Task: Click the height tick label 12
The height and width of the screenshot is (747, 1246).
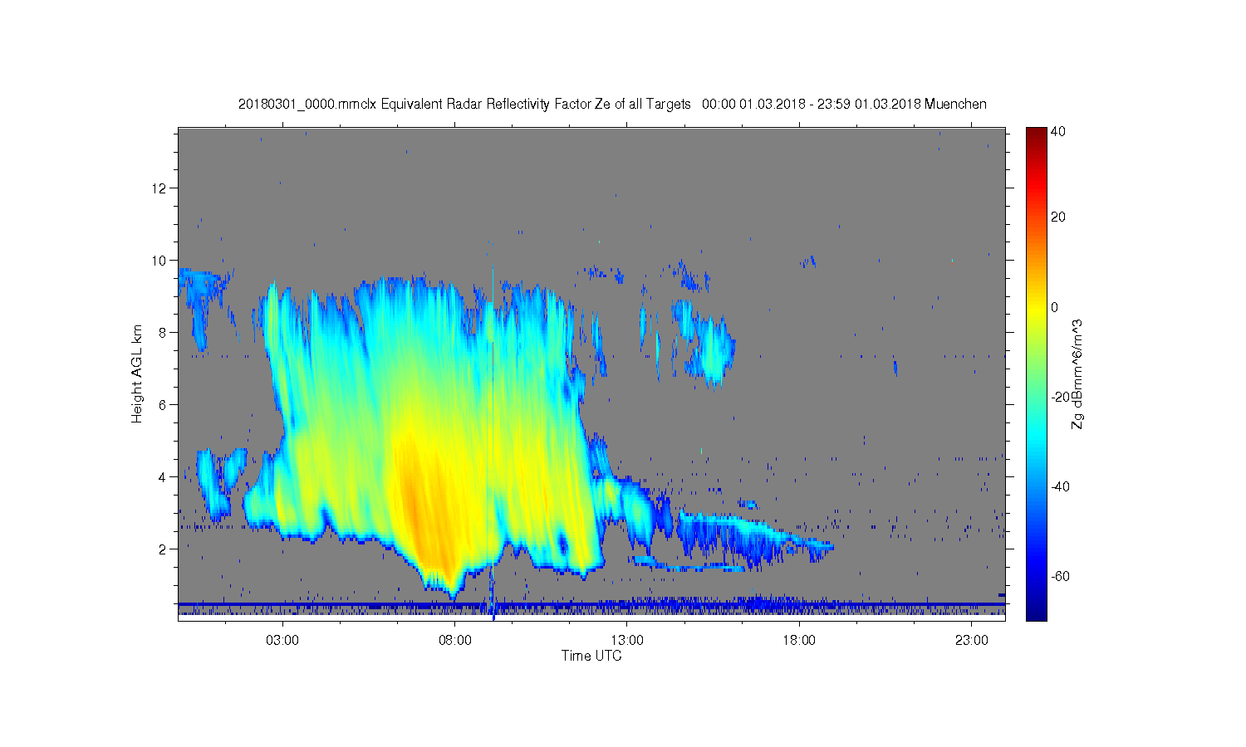Action: coord(159,188)
